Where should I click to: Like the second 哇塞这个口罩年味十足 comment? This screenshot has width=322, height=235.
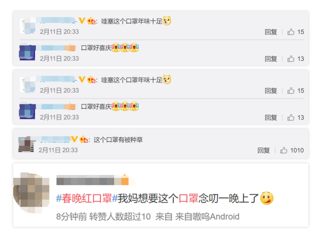point(291,90)
